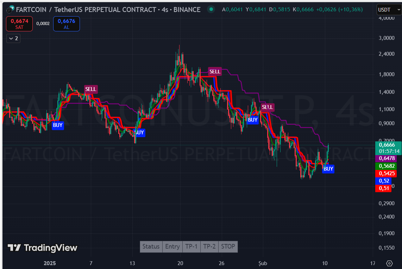
Task: Open the USDT currency dropdown
Action: coord(389,10)
